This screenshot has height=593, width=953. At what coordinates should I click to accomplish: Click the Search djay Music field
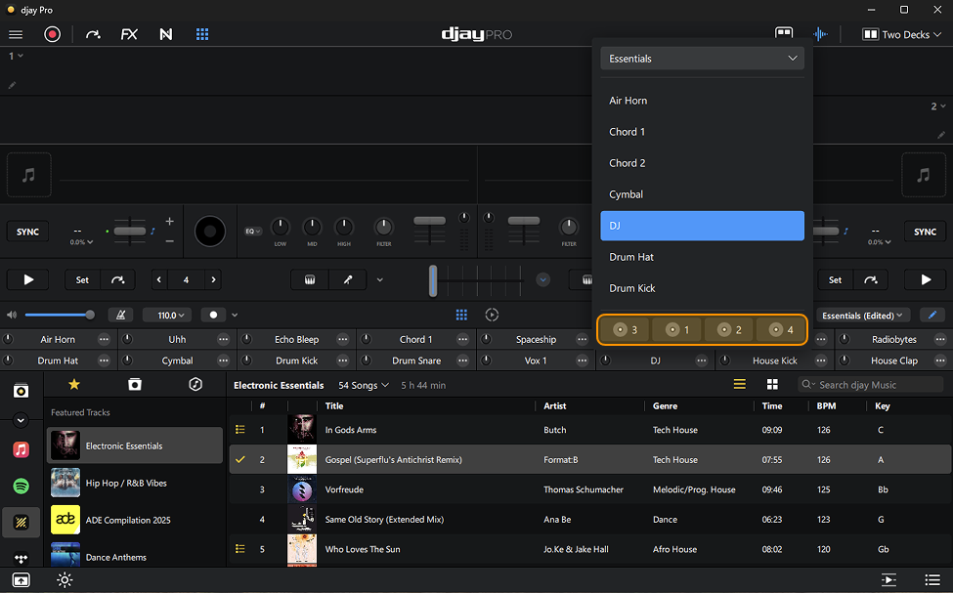point(870,384)
